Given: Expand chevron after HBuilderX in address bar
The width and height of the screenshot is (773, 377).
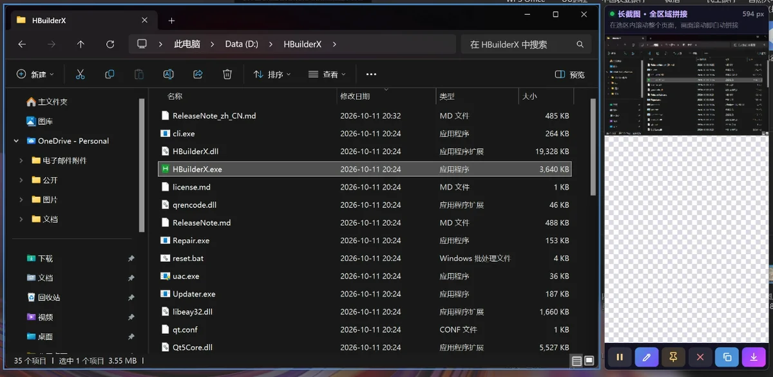Looking at the screenshot, I should click(334, 44).
